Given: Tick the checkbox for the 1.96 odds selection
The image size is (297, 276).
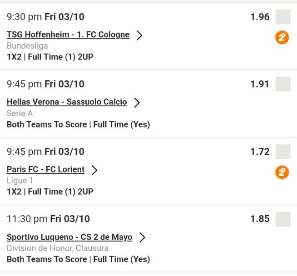Looking at the screenshot, I should point(282,17).
